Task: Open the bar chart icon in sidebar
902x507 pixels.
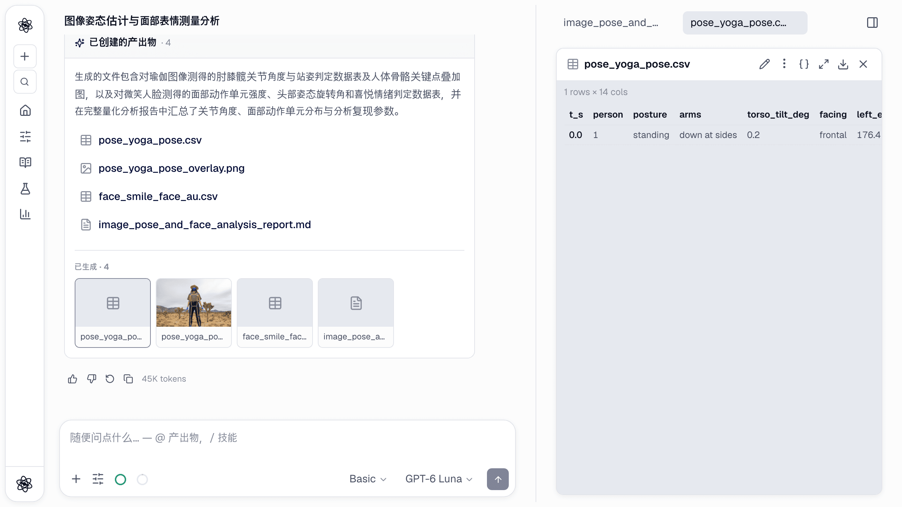Action: (x=25, y=214)
